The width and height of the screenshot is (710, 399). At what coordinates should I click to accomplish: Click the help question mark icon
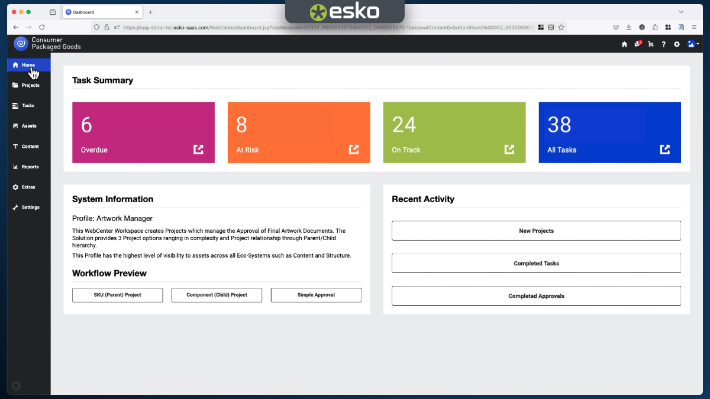(663, 44)
